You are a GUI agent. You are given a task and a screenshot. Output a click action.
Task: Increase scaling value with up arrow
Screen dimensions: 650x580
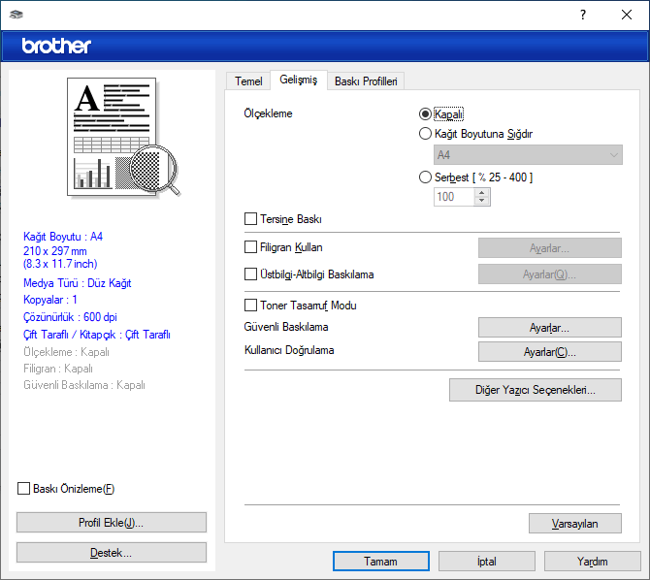click(x=482, y=193)
